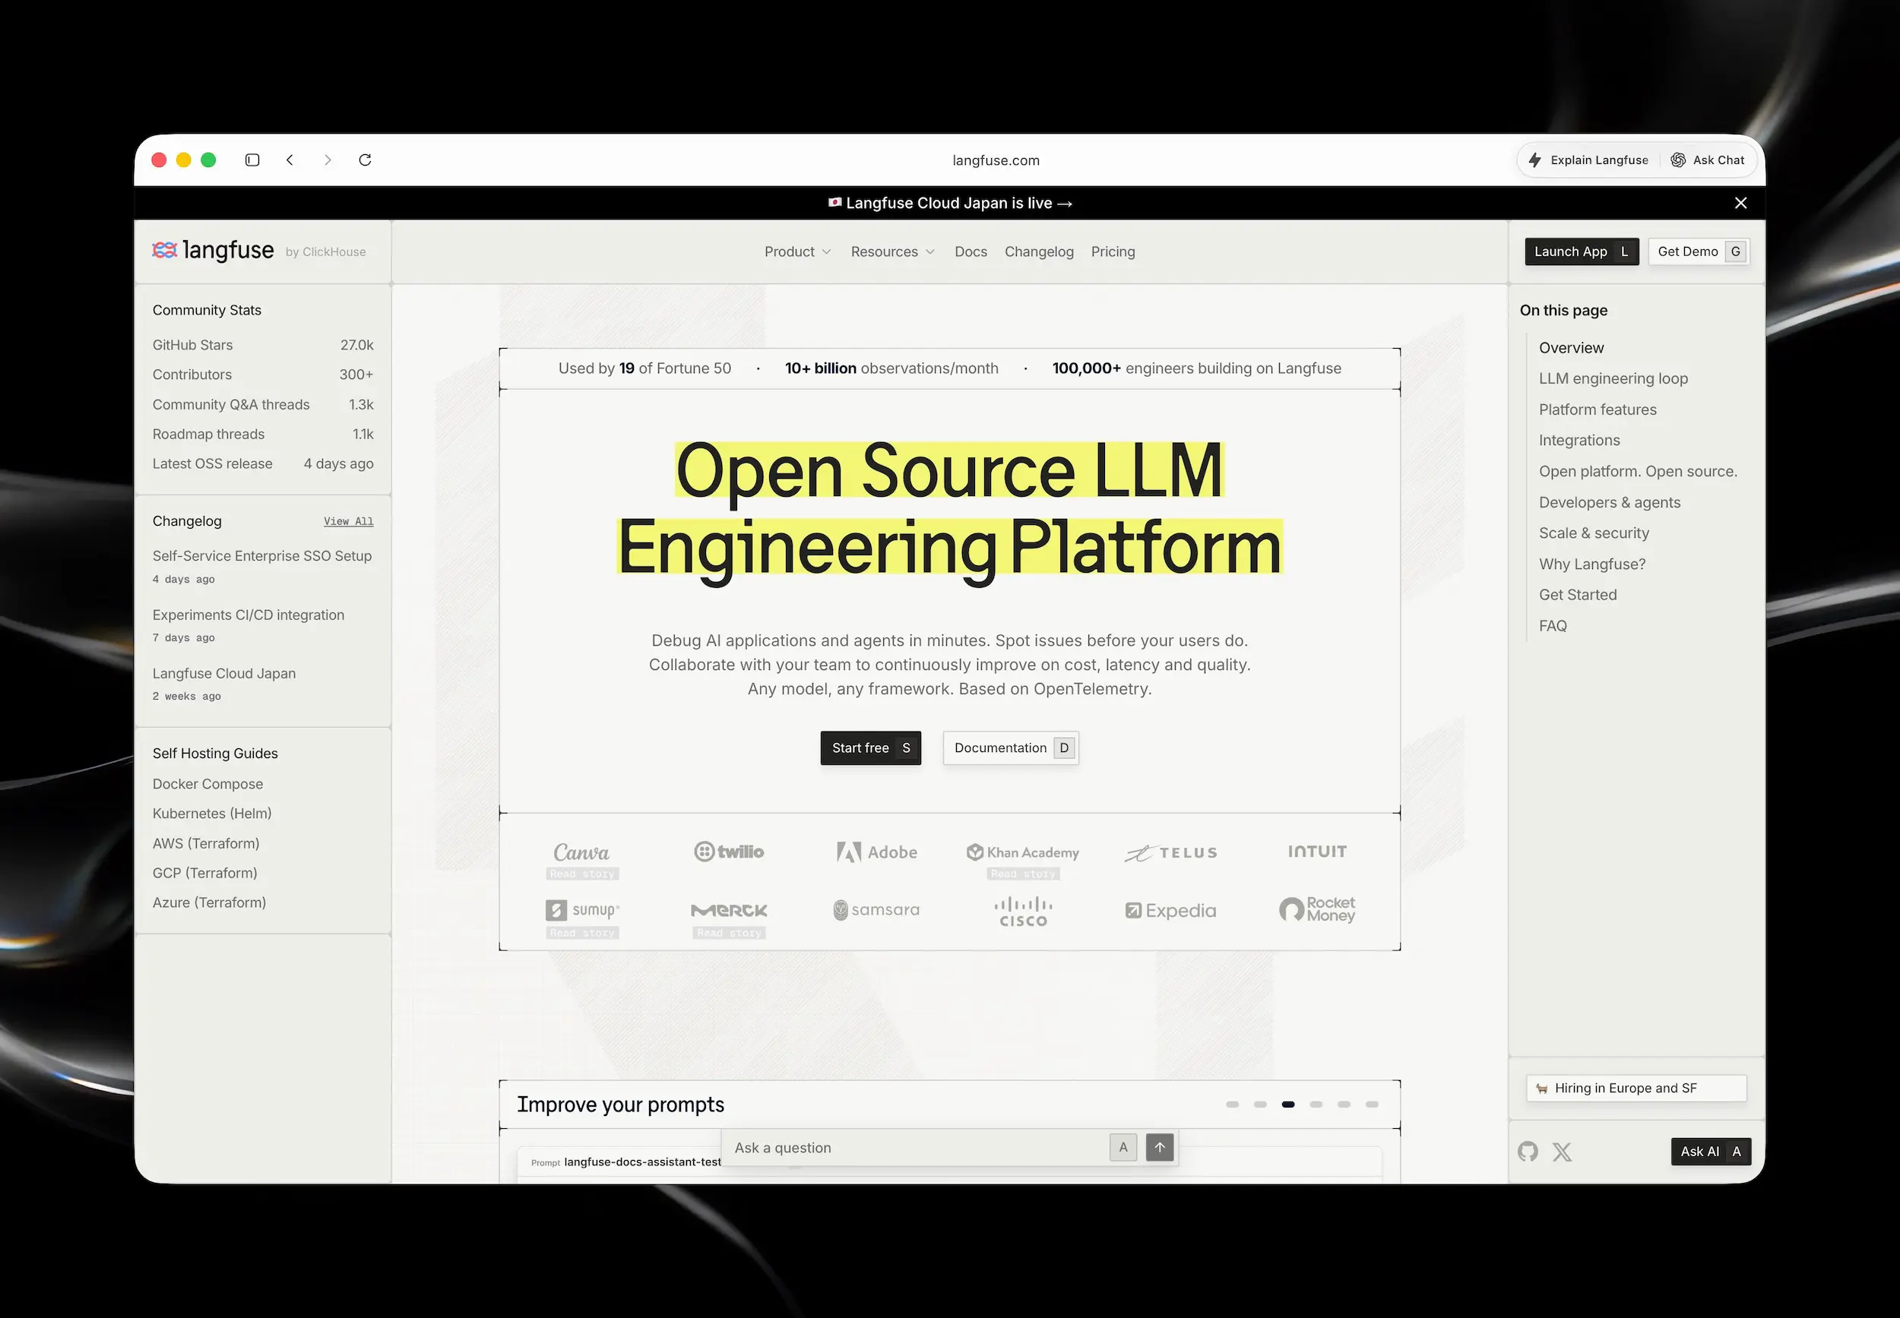Submit question with the up arrow button
This screenshot has width=1900, height=1318.
(x=1160, y=1148)
